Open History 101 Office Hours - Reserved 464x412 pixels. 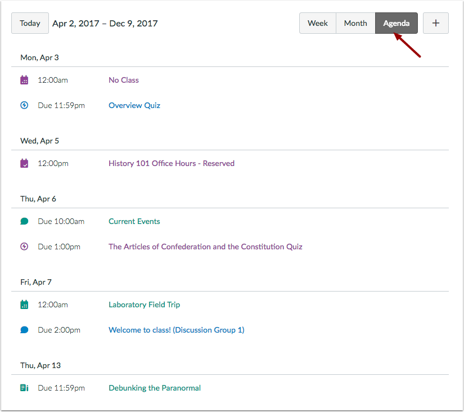tap(172, 163)
